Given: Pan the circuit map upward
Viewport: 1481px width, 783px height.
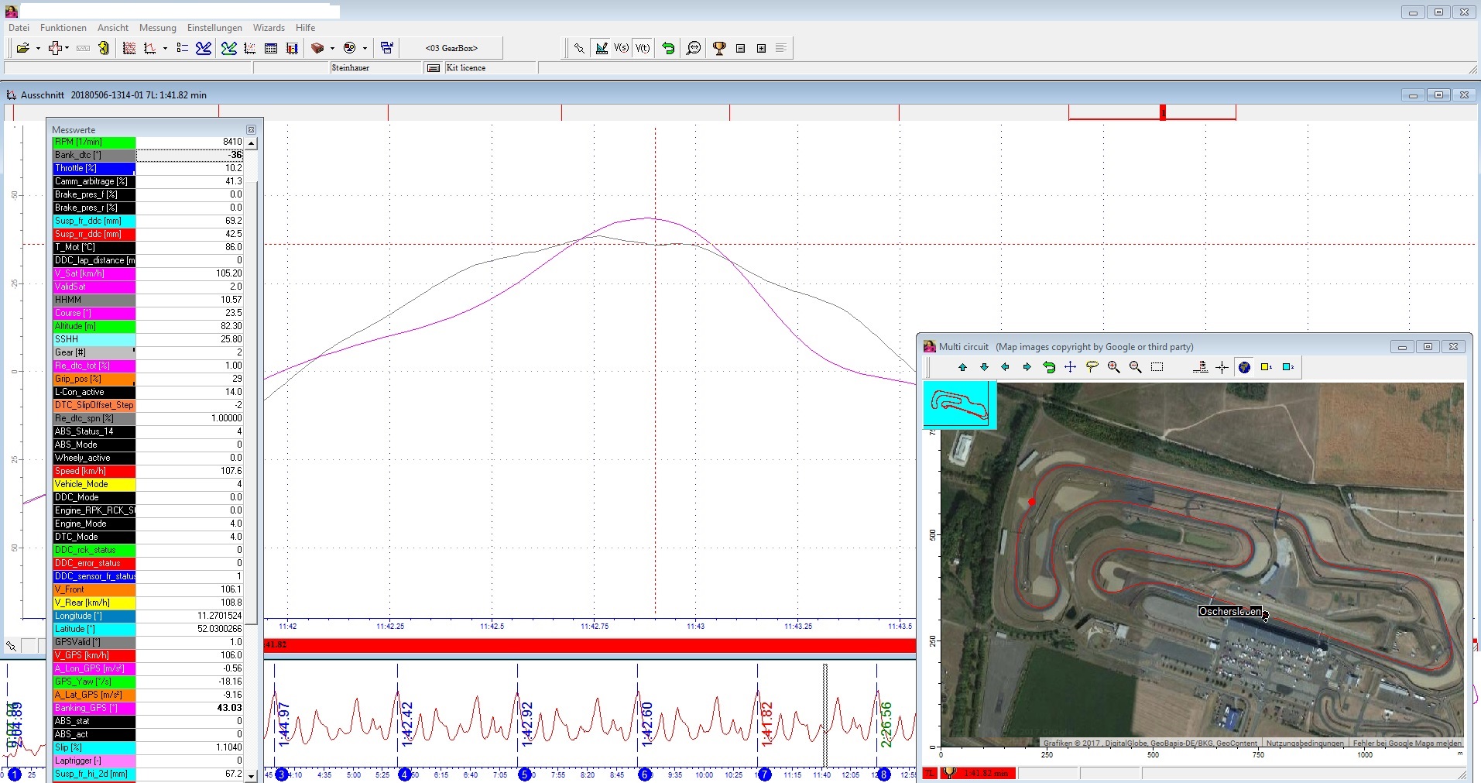Looking at the screenshot, I should [x=962, y=367].
